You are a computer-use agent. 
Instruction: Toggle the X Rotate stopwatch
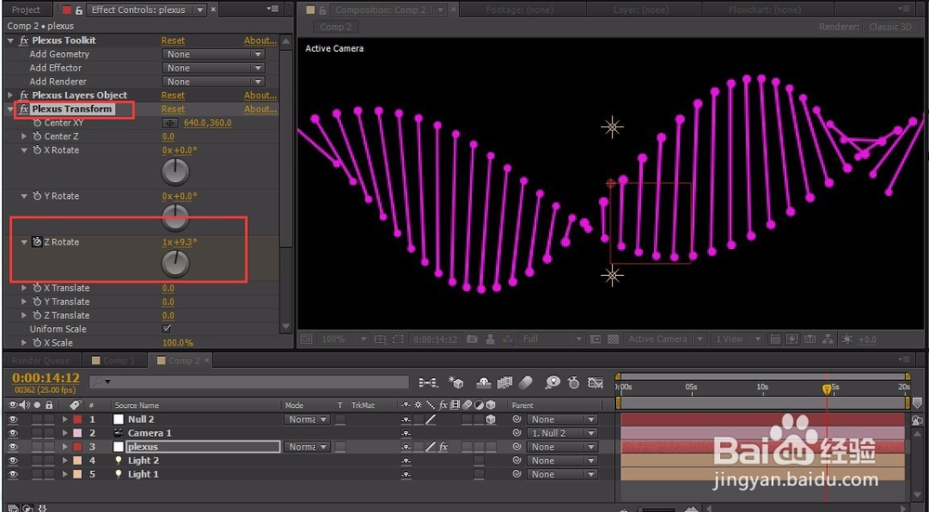point(37,151)
